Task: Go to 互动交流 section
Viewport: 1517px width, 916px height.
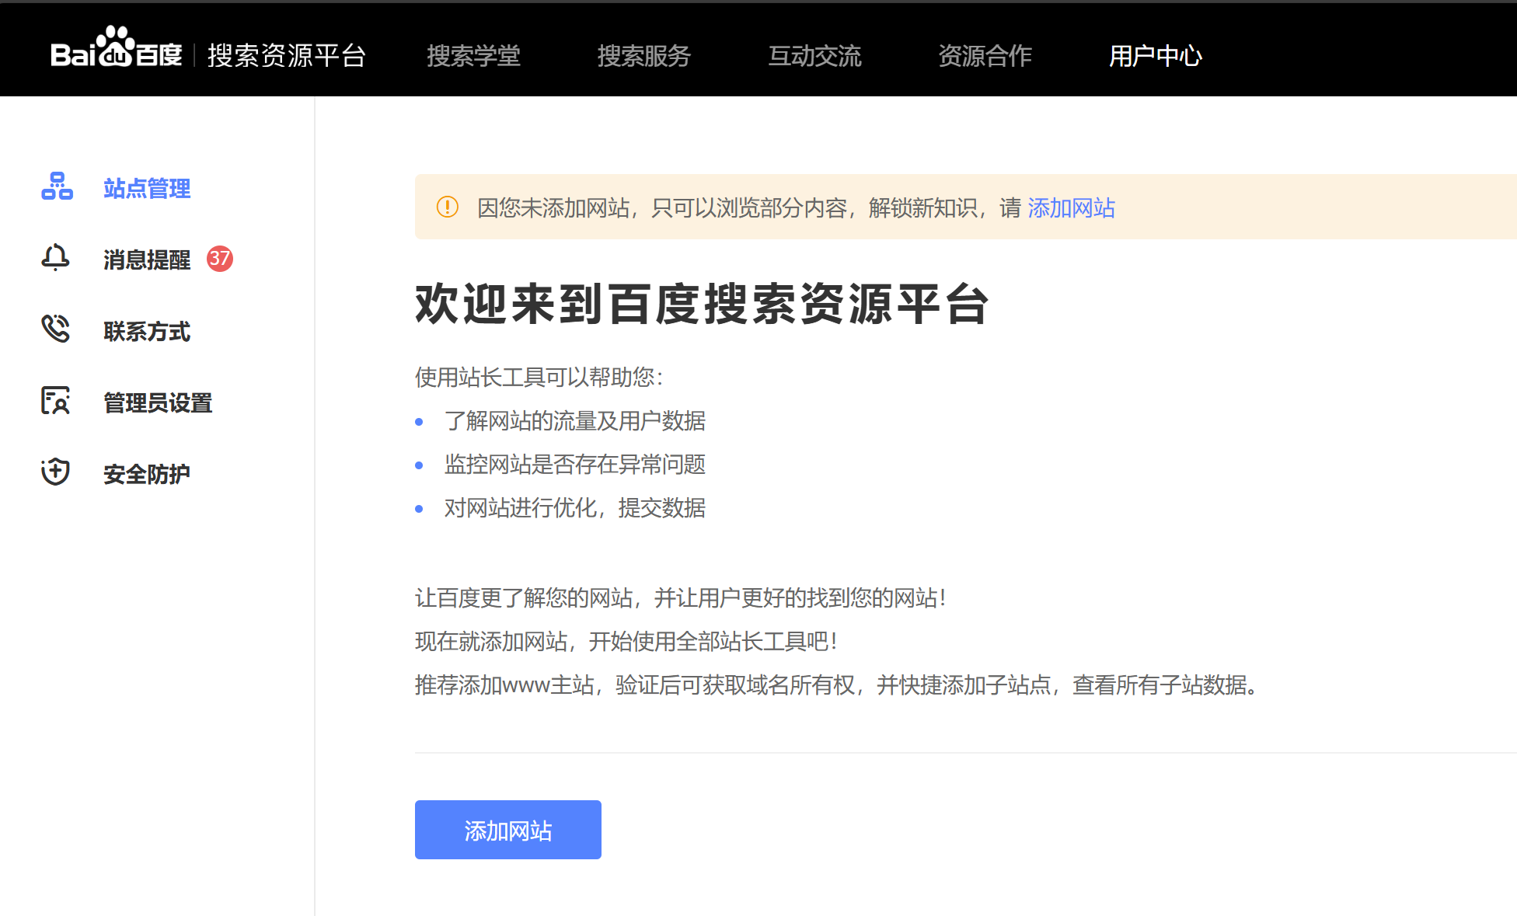Action: (x=814, y=56)
